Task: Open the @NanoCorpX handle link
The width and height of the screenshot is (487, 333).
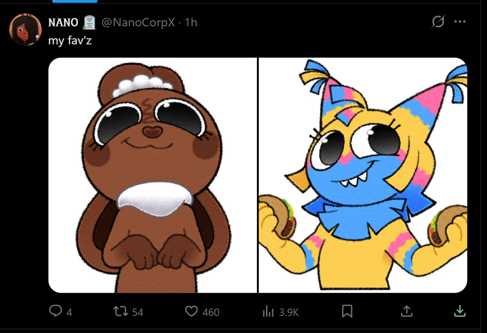Action: pos(138,22)
